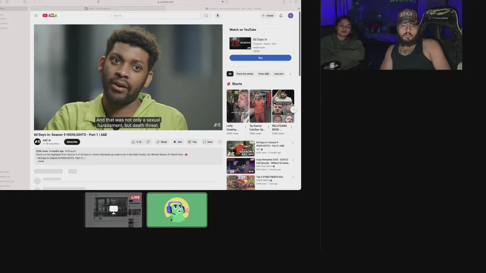
Task: Click the webcam feed of the streamers
Action: click(391, 35)
